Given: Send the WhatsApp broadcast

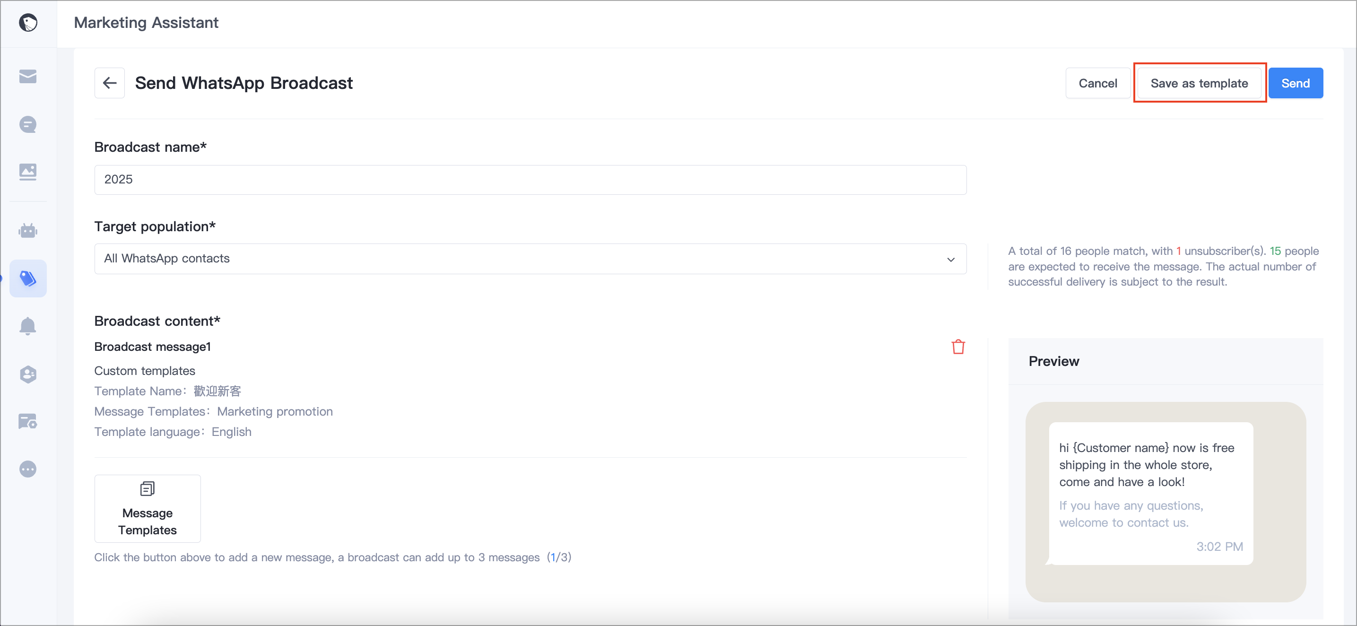Looking at the screenshot, I should (1296, 83).
